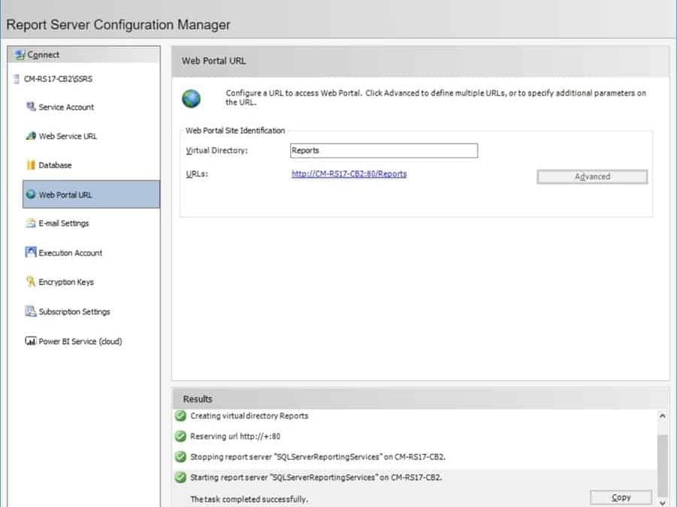Click the Web Portal URL panel heading

click(213, 61)
